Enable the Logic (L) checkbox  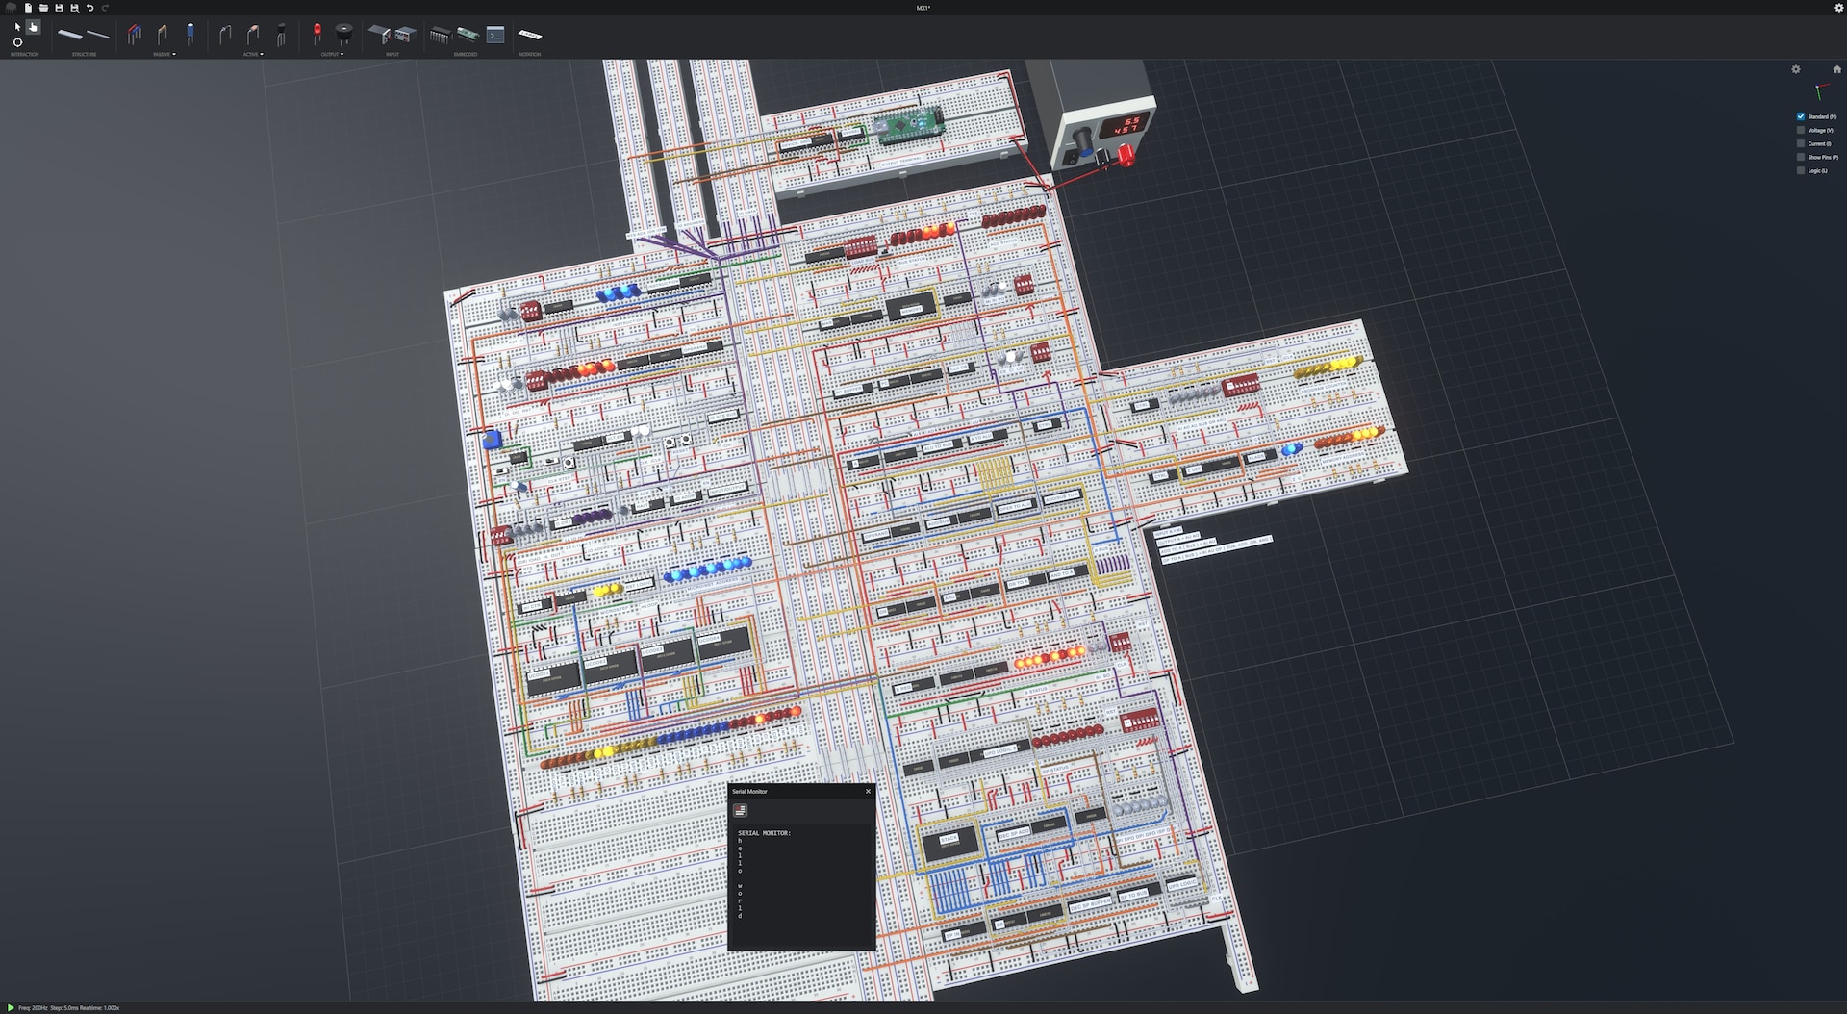(1801, 170)
